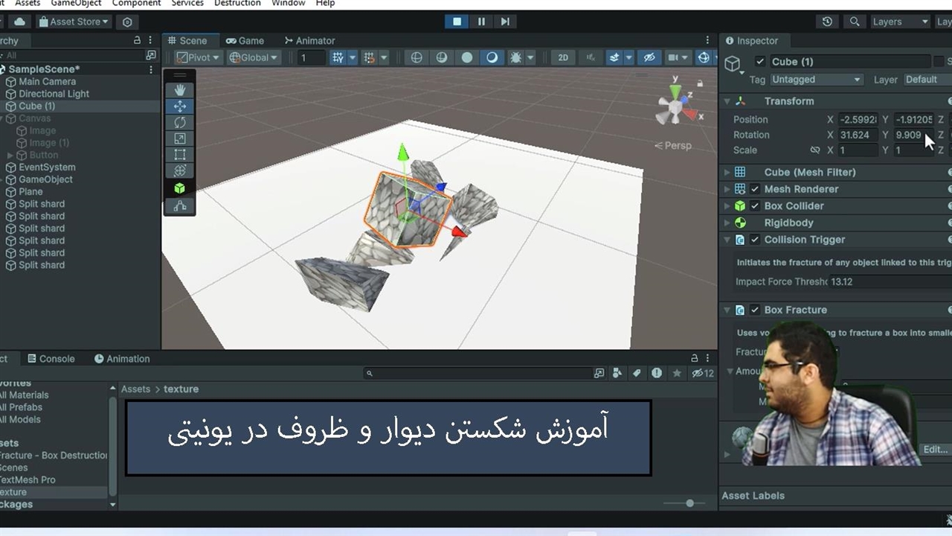Click the orientation gizmo Y axis
The height and width of the screenshot is (536, 952).
click(x=675, y=92)
